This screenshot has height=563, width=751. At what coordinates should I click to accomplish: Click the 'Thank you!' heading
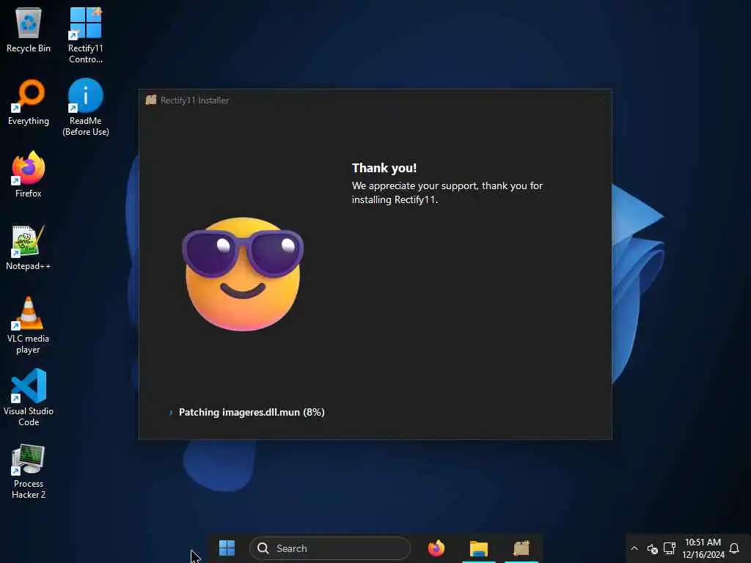(x=384, y=168)
